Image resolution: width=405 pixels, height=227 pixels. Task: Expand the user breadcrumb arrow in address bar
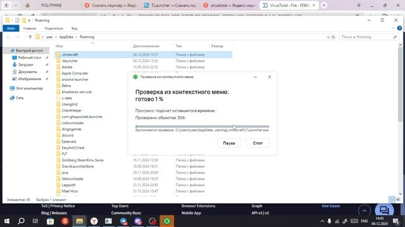tap(56, 37)
